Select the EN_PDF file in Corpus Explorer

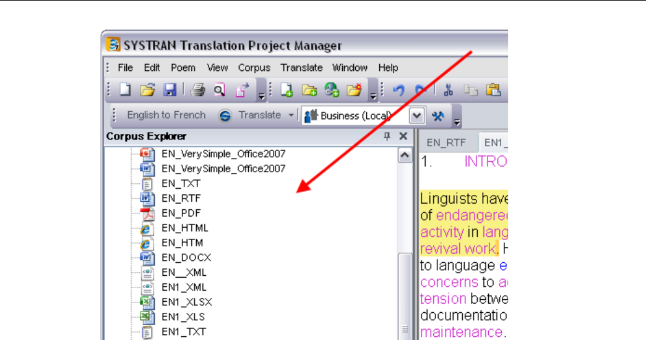[181, 213]
